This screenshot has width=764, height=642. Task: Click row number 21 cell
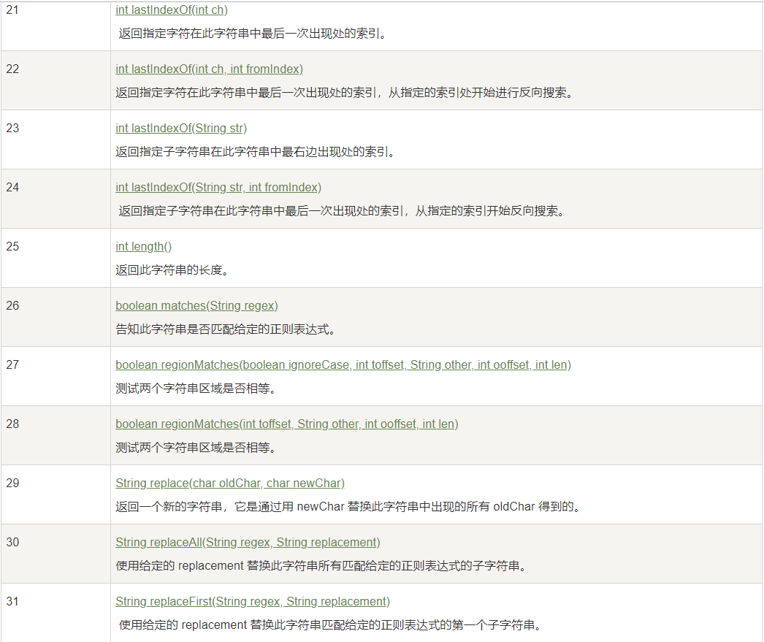tap(13, 9)
